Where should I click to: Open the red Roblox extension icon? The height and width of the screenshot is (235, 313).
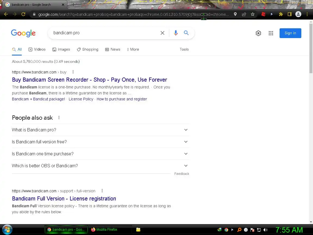[x=263, y=14]
